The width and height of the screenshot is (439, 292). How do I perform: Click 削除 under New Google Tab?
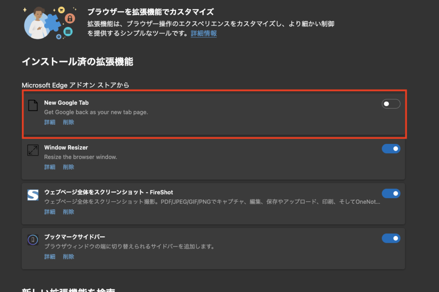pos(69,122)
